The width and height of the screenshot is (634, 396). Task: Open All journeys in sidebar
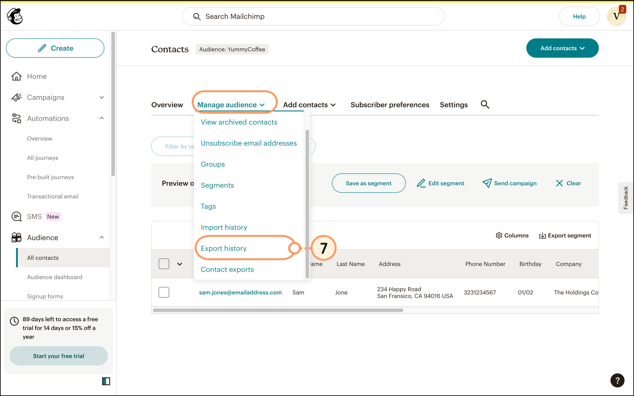43,158
